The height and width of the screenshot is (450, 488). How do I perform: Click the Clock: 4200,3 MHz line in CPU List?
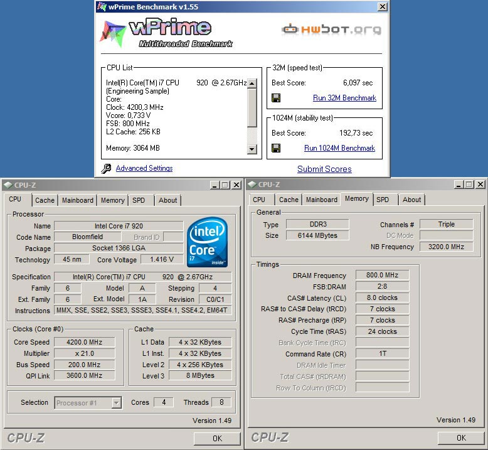(x=135, y=107)
